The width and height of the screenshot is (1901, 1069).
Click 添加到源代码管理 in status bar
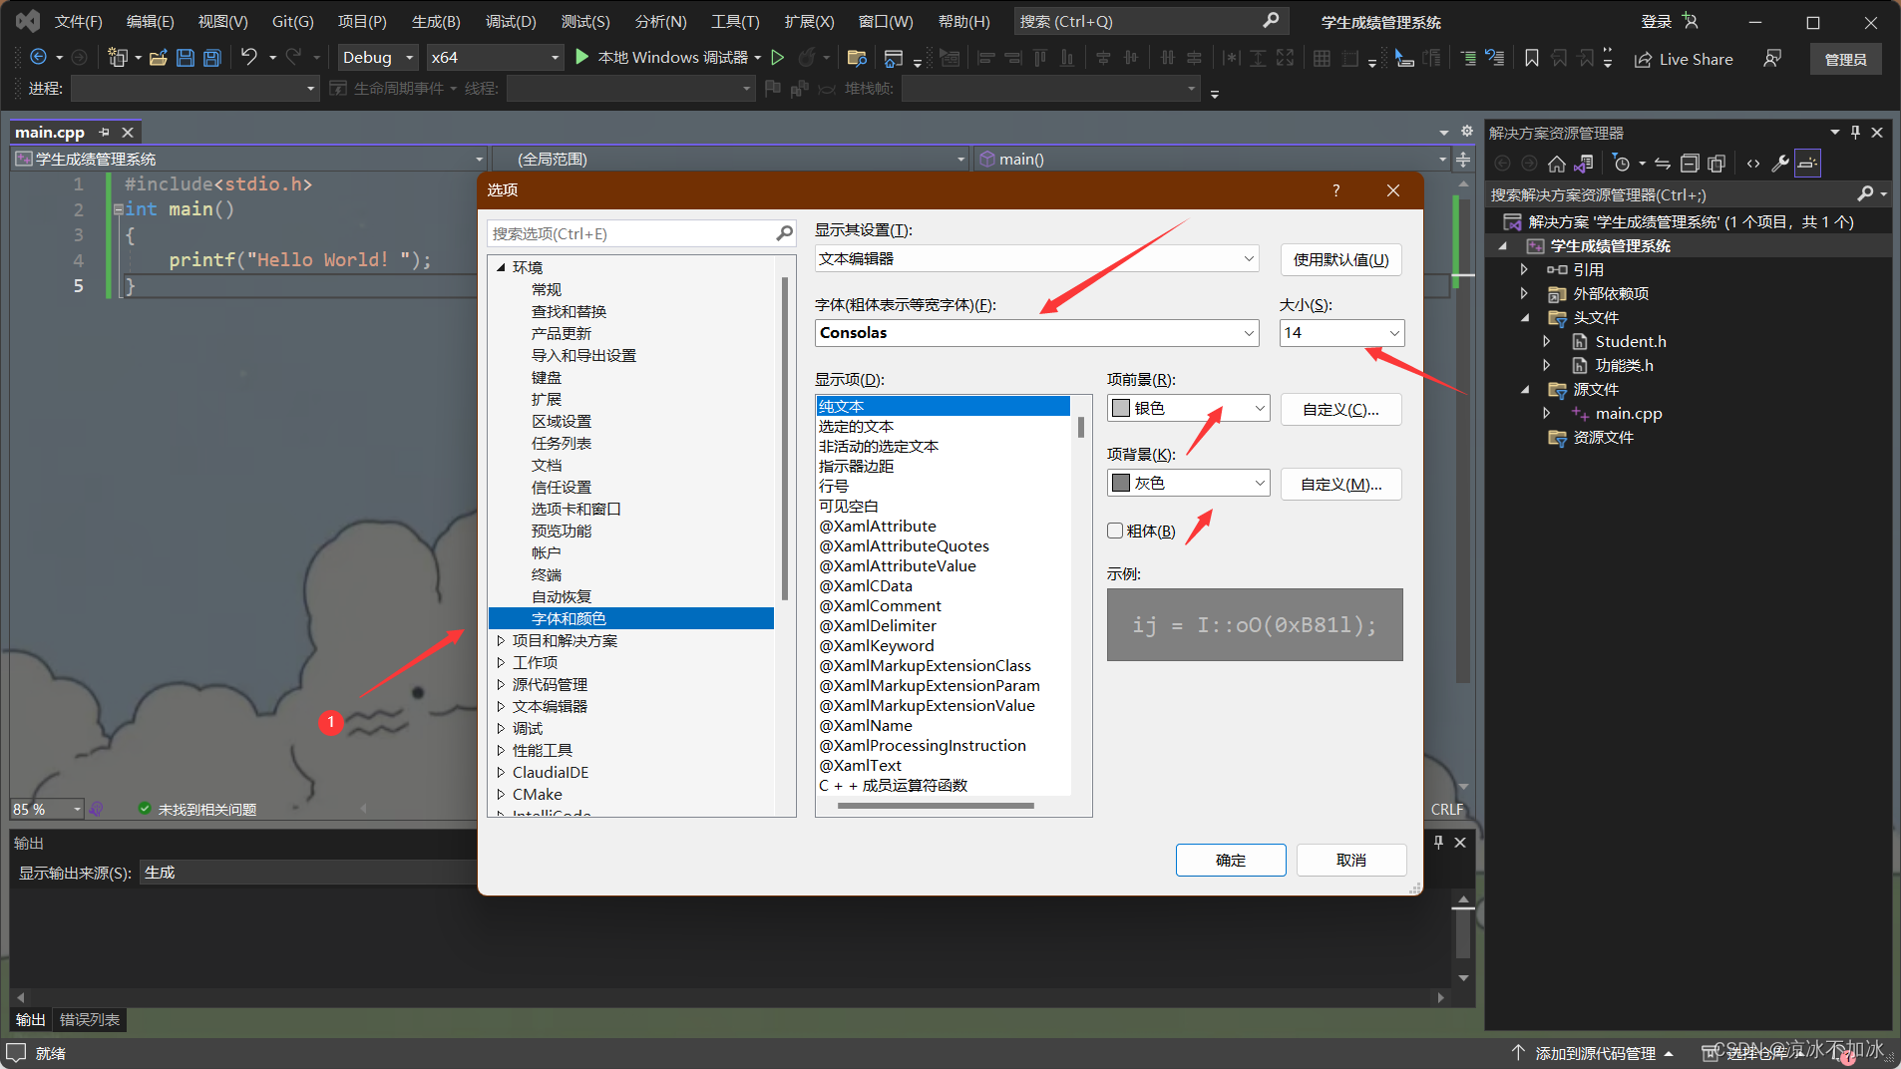point(1595,1053)
